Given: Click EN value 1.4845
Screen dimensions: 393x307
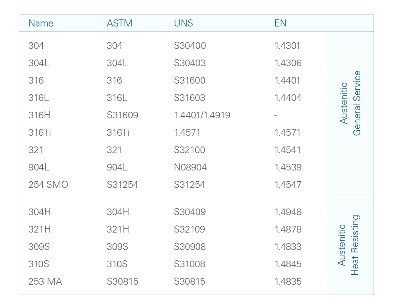Looking at the screenshot, I should pyautogui.click(x=288, y=264).
